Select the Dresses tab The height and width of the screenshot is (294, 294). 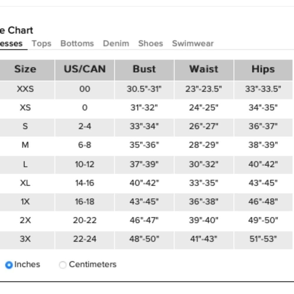pyautogui.click(x=11, y=44)
